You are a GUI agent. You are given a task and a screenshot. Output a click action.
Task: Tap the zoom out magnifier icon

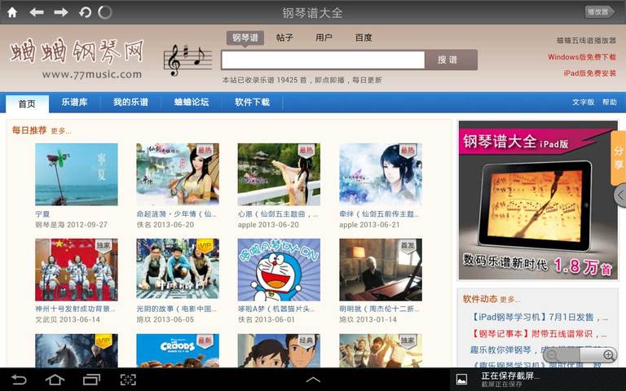pyautogui.click(x=553, y=355)
